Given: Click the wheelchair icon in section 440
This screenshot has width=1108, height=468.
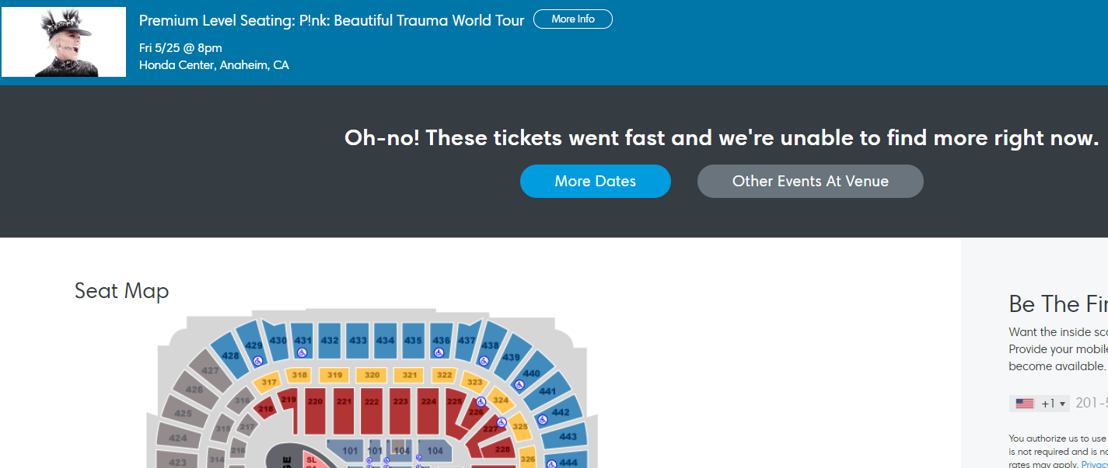Looking at the screenshot, I should pyautogui.click(x=519, y=384).
